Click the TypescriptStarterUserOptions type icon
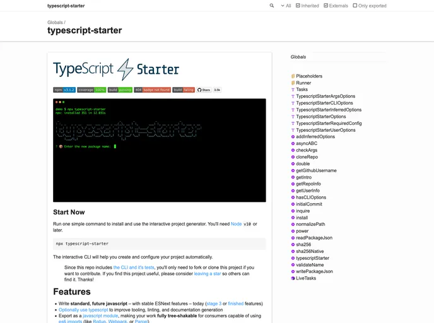Viewport: 434px width, 323px height. click(293, 130)
